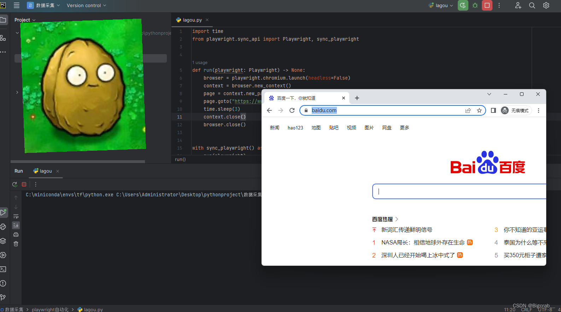Open the Run panel vertical ellipsis menu
561x312 pixels.
coord(36,184)
